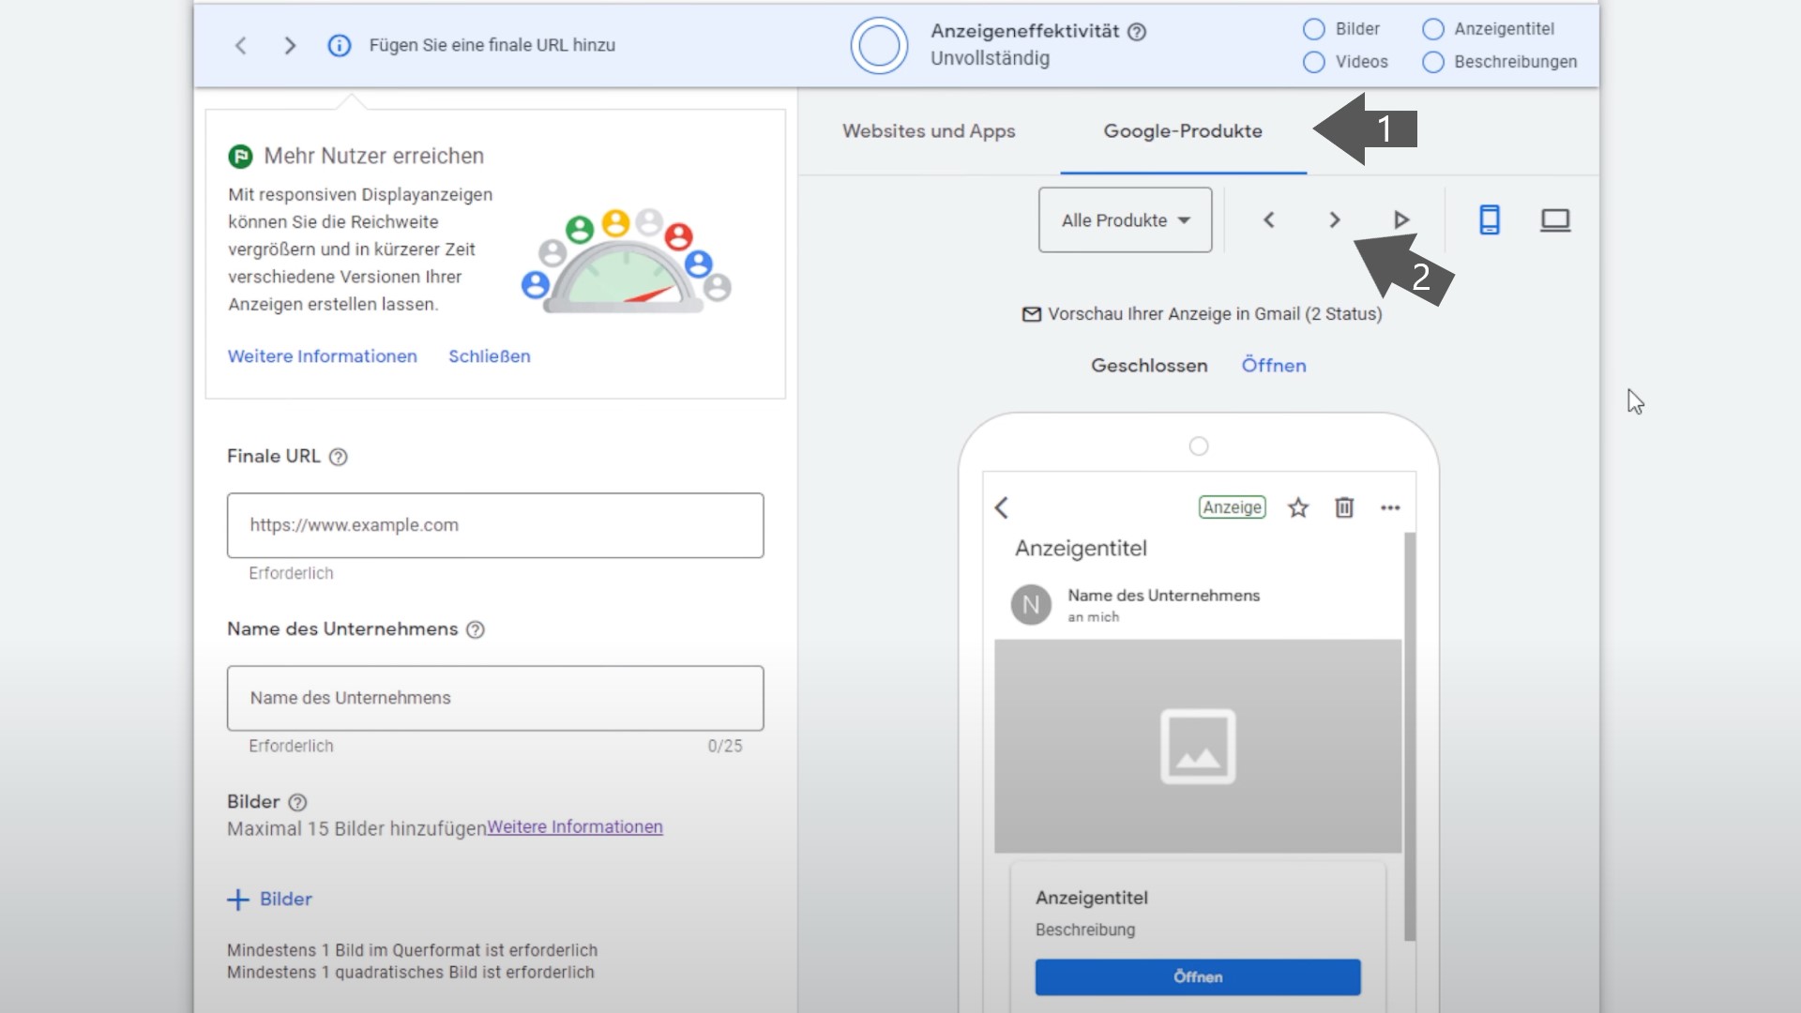Click the blue Öffnen button in preview

1198,977
